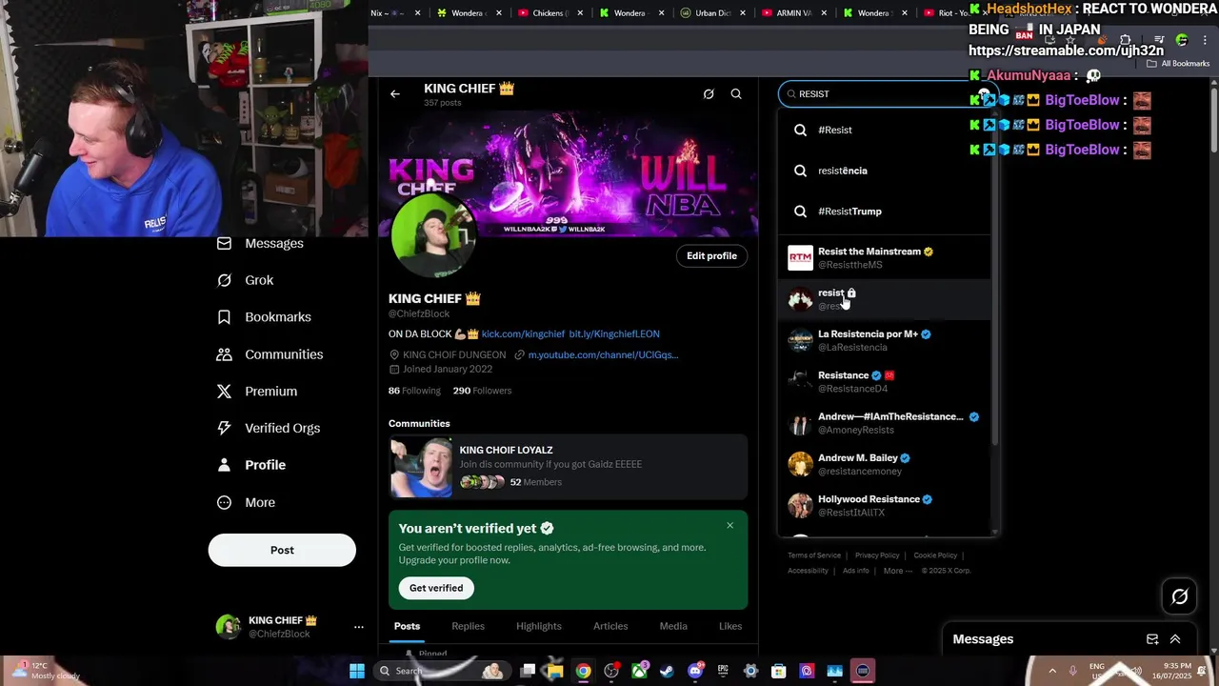
Task: Switch to the Media tab
Action: [x=673, y=626]
